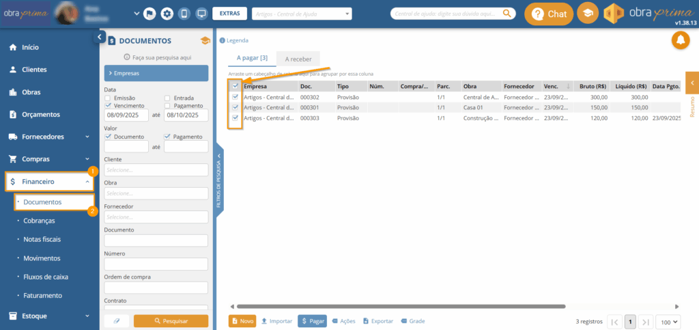The image size is (699, 330).
Task: Click the search magnifier in help field
Action: [x=507, y=13]
